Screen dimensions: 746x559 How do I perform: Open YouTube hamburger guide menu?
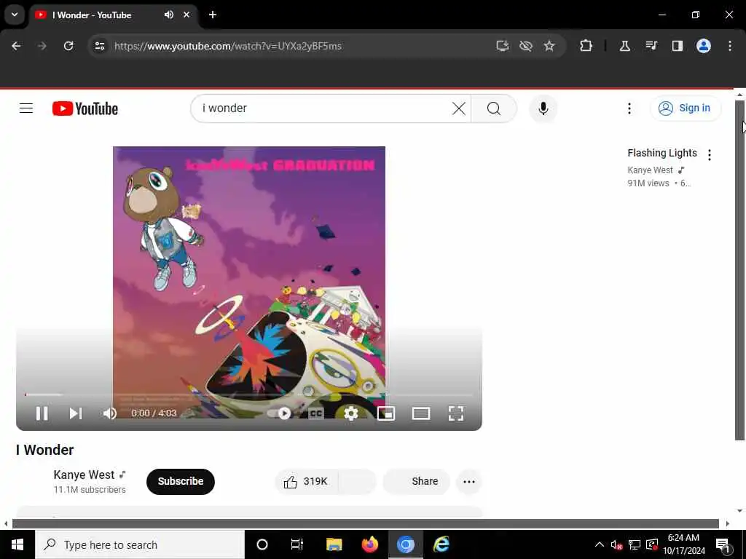[x=26, y=108]
